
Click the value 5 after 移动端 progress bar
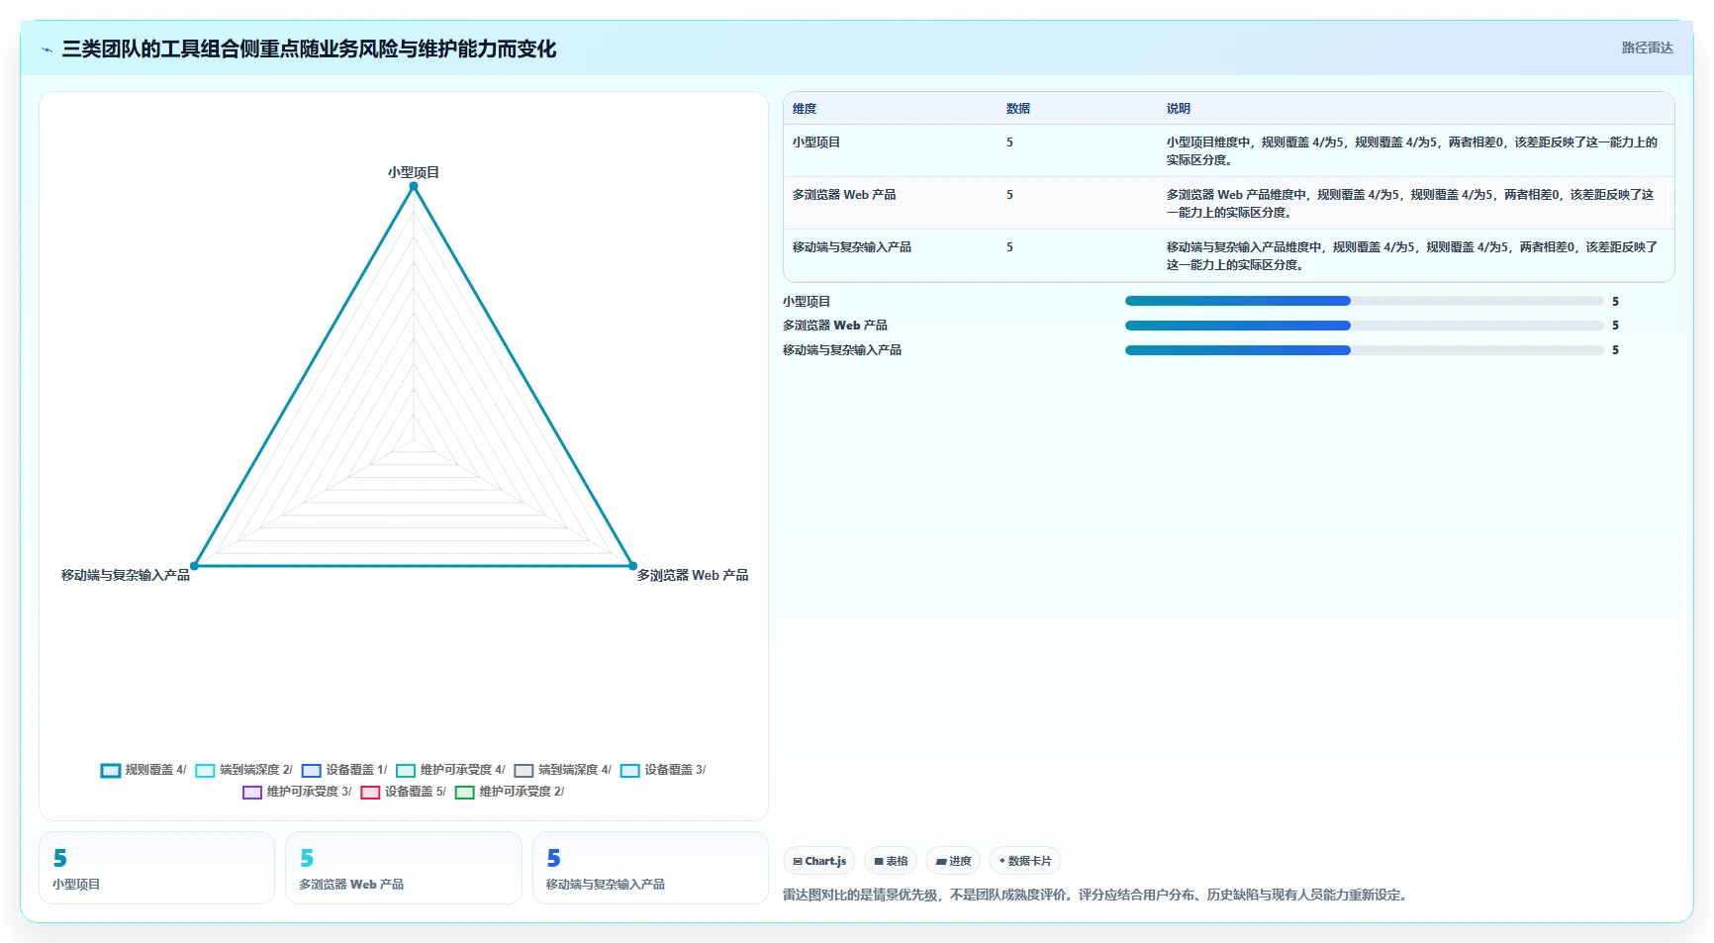click(x=1615, y=350)
